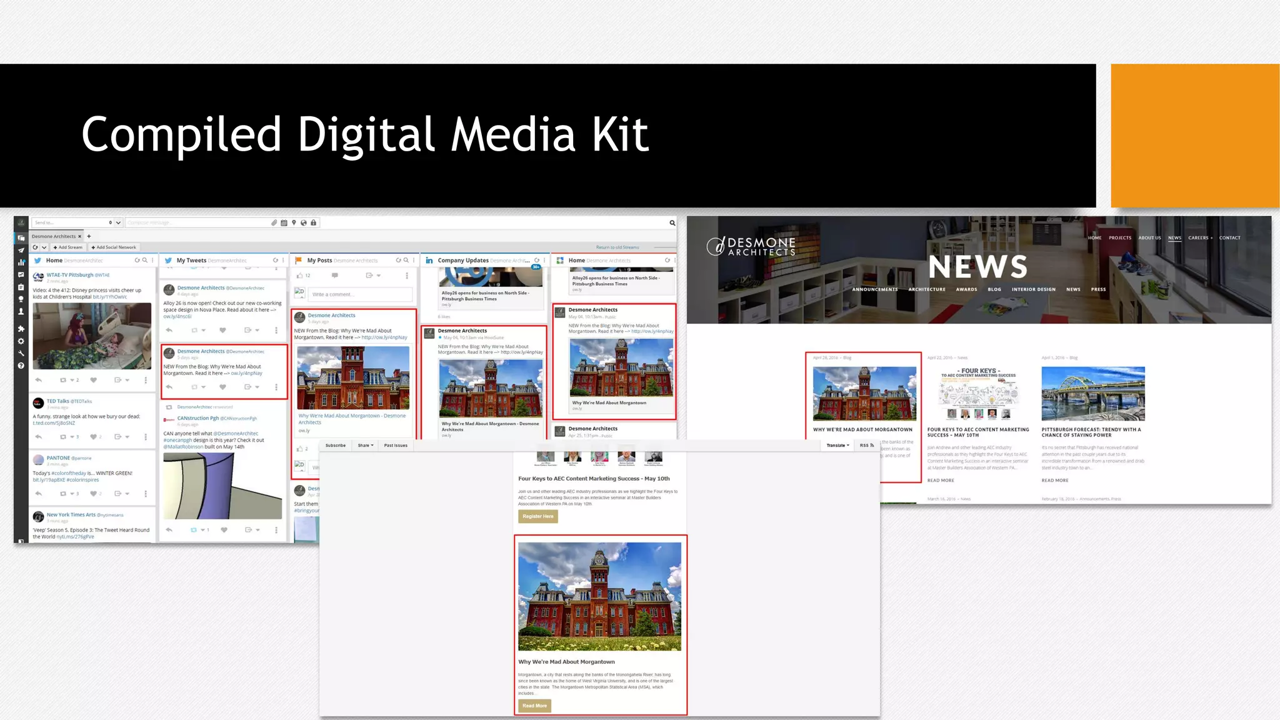
Task: Reply to the WTAE-TV Pittsburgh tweet
Action: pyautogui.click(x=39, y=380)
